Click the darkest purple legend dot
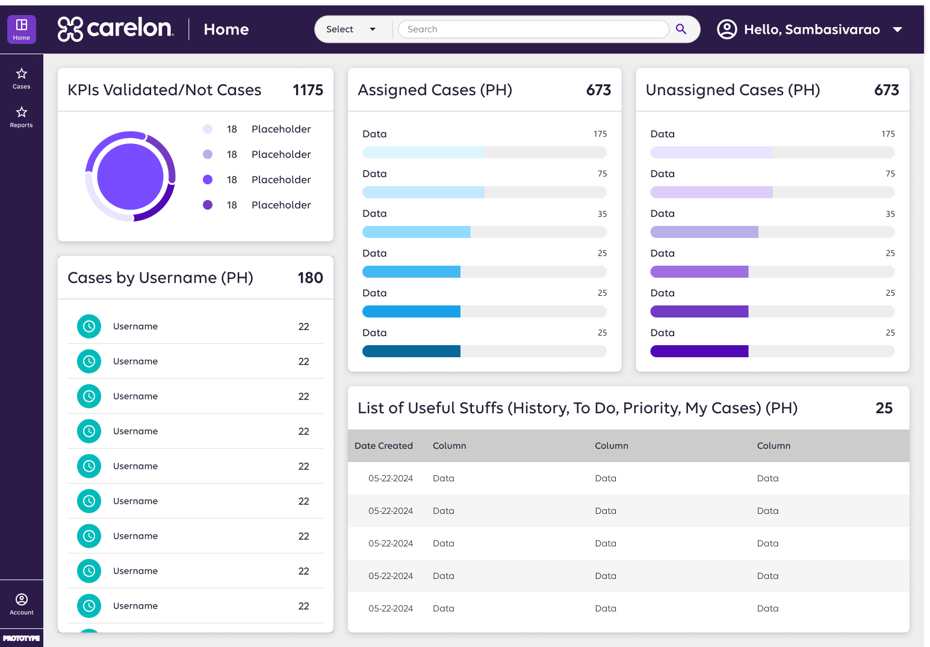930x647 pixels. (x=208, y=205)
